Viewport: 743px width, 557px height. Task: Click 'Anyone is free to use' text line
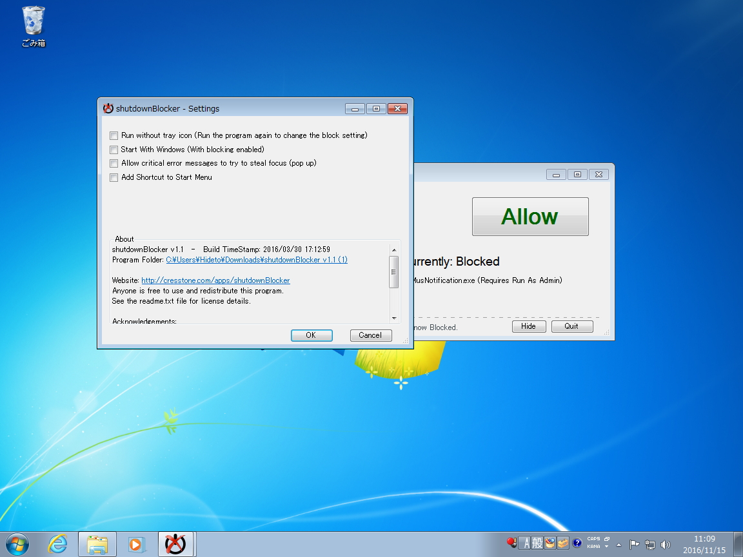click(x=197, y=291)
